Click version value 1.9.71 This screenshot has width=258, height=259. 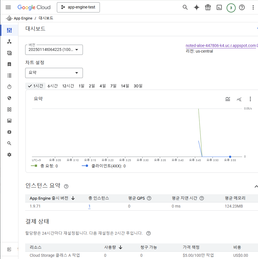point(35,206)
